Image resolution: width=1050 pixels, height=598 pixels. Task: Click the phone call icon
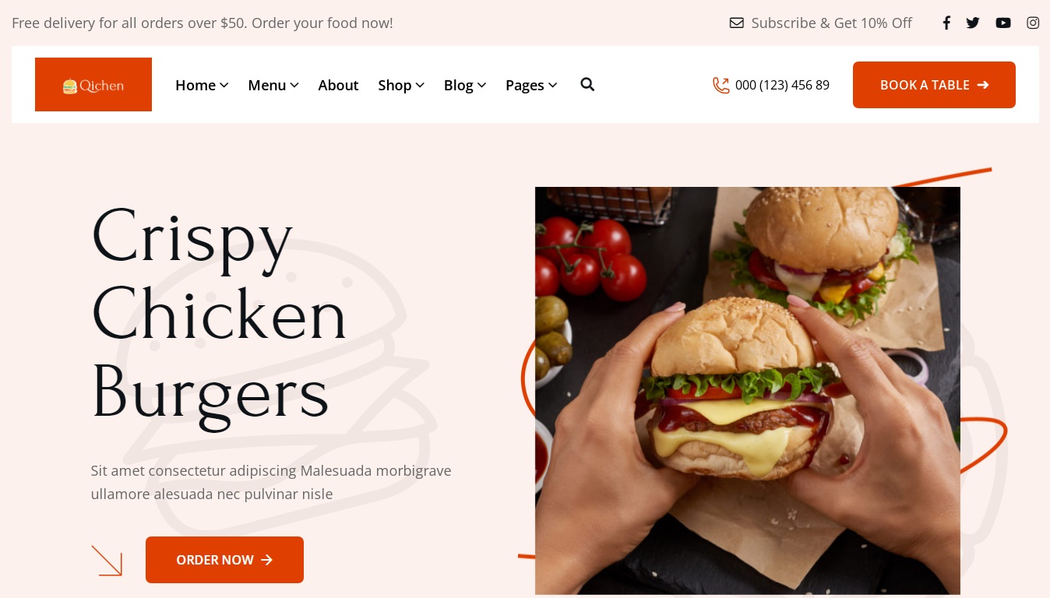point(721,85)
